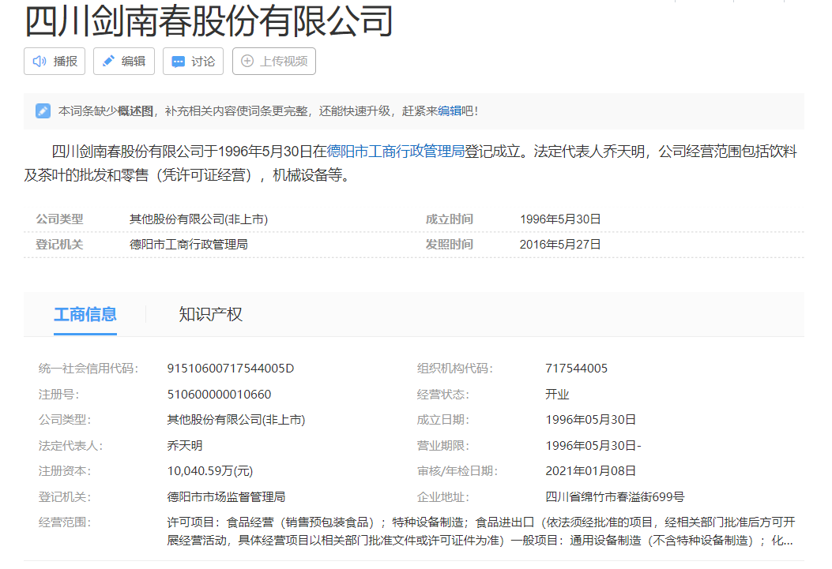Screen dimensions: 832x569
Task: Click the credit code 91510600717544005D
Action: point(230,369)
